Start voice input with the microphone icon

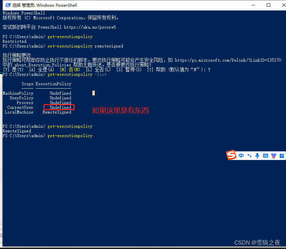pyautogui.click(x=257, y=155)
